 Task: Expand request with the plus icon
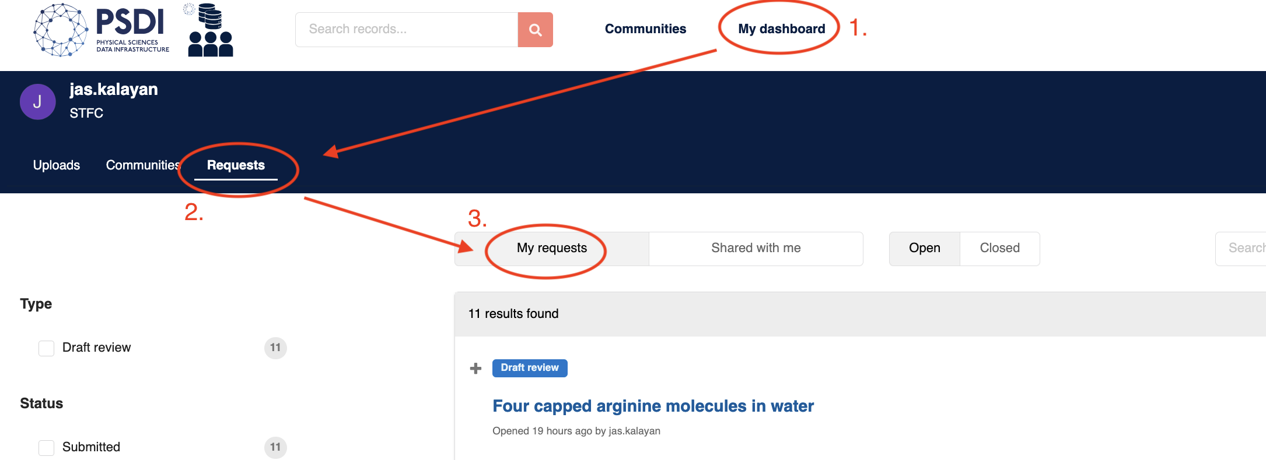pyautogui.click(x=475, y=368)
